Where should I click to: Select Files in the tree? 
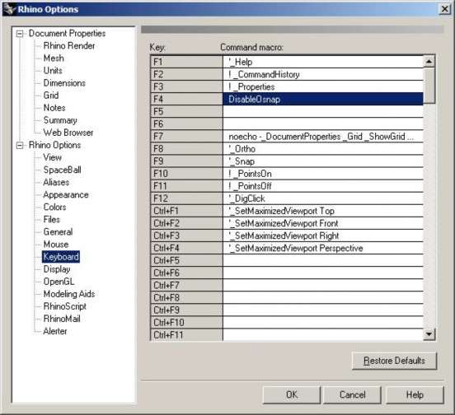tap(52, 219)
